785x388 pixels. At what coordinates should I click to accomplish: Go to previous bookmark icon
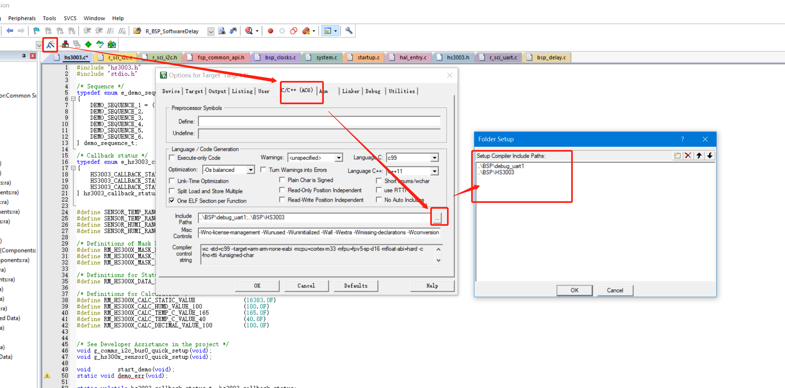click(x=48, y=31)
